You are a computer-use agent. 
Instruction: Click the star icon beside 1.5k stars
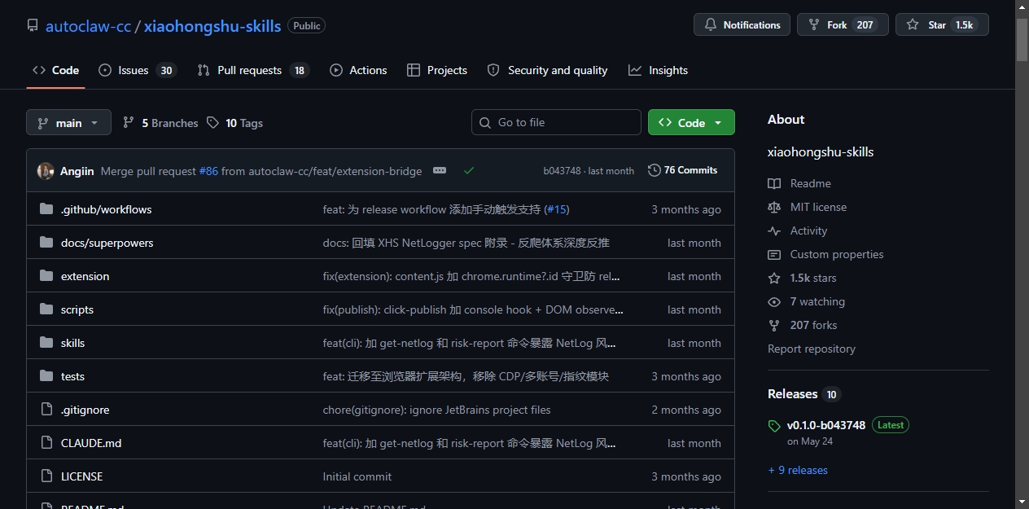click(x=774, y=278)
